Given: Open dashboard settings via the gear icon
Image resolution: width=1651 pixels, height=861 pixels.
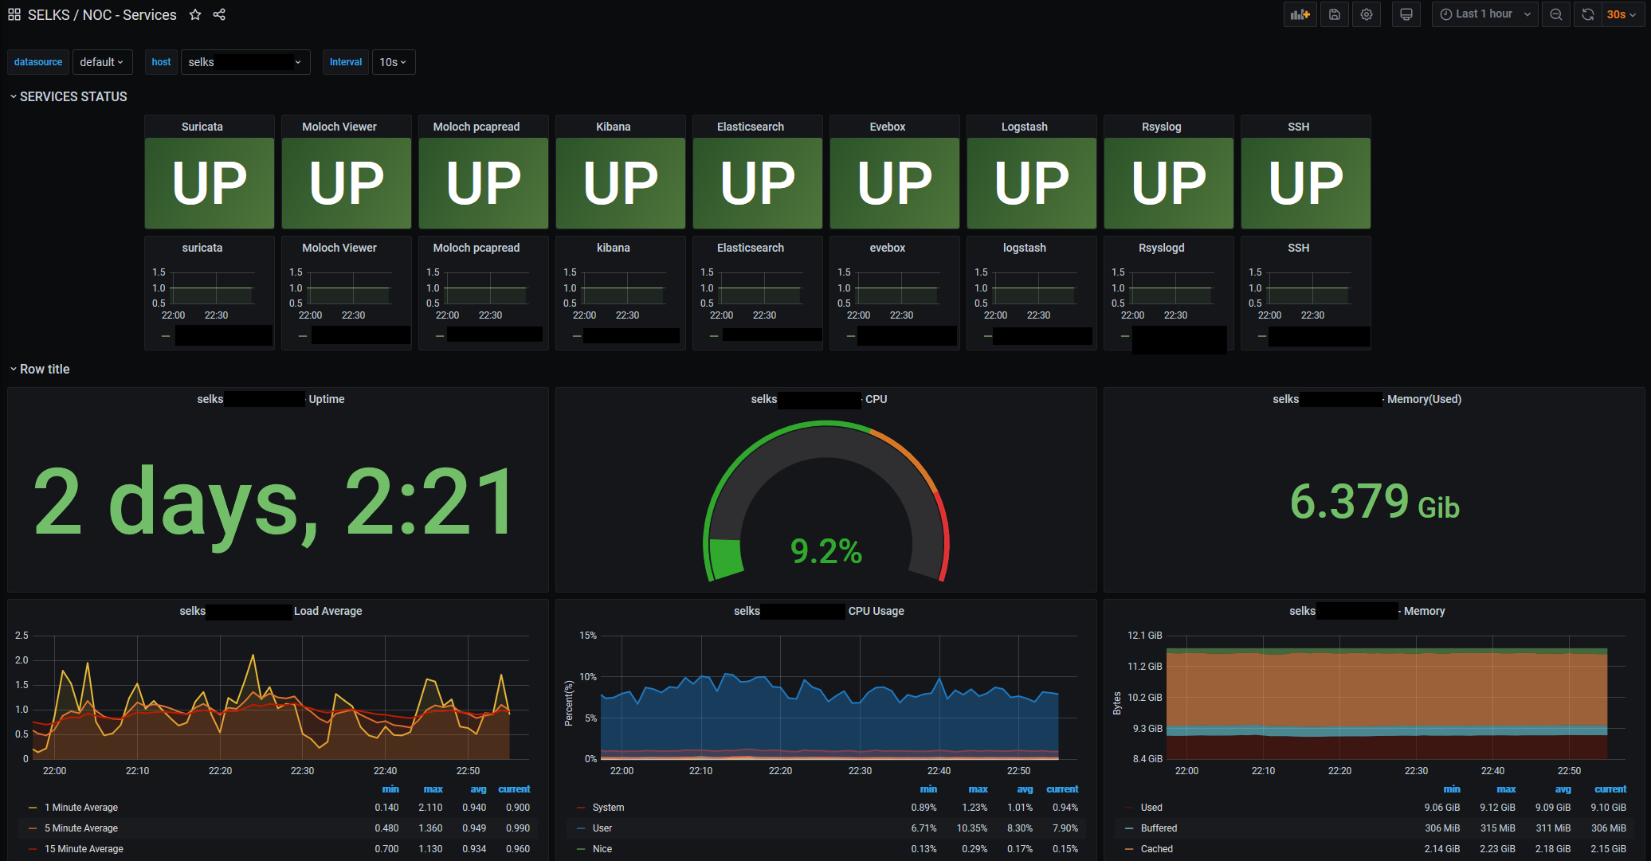Looking at the screenshot, I should (x=1367, y=14).
